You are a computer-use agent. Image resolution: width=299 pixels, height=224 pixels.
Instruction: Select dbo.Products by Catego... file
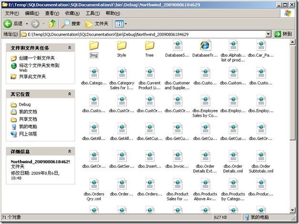click(x=233, y=190)
